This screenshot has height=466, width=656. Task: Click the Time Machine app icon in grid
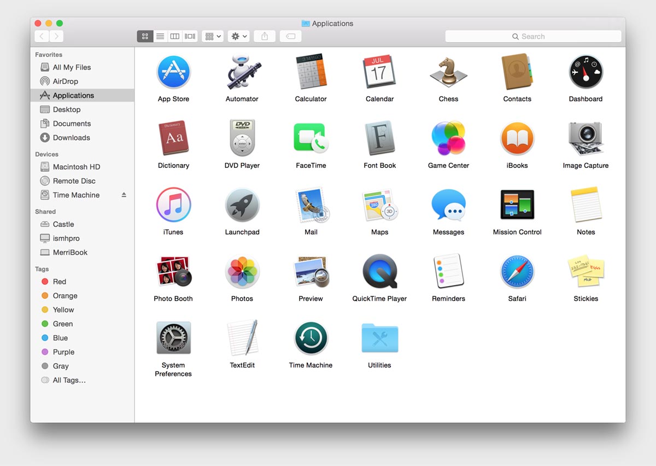[x=311, y=338]
